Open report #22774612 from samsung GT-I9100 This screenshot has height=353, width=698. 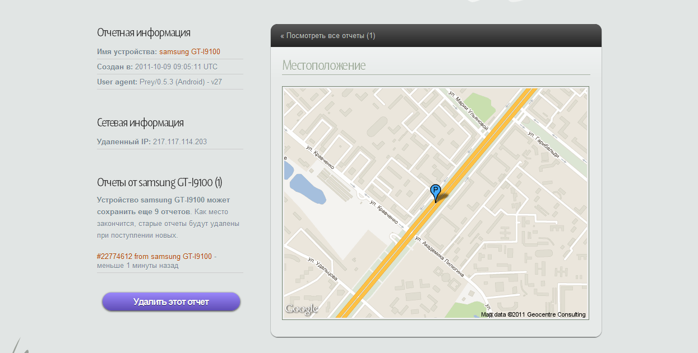154,256
